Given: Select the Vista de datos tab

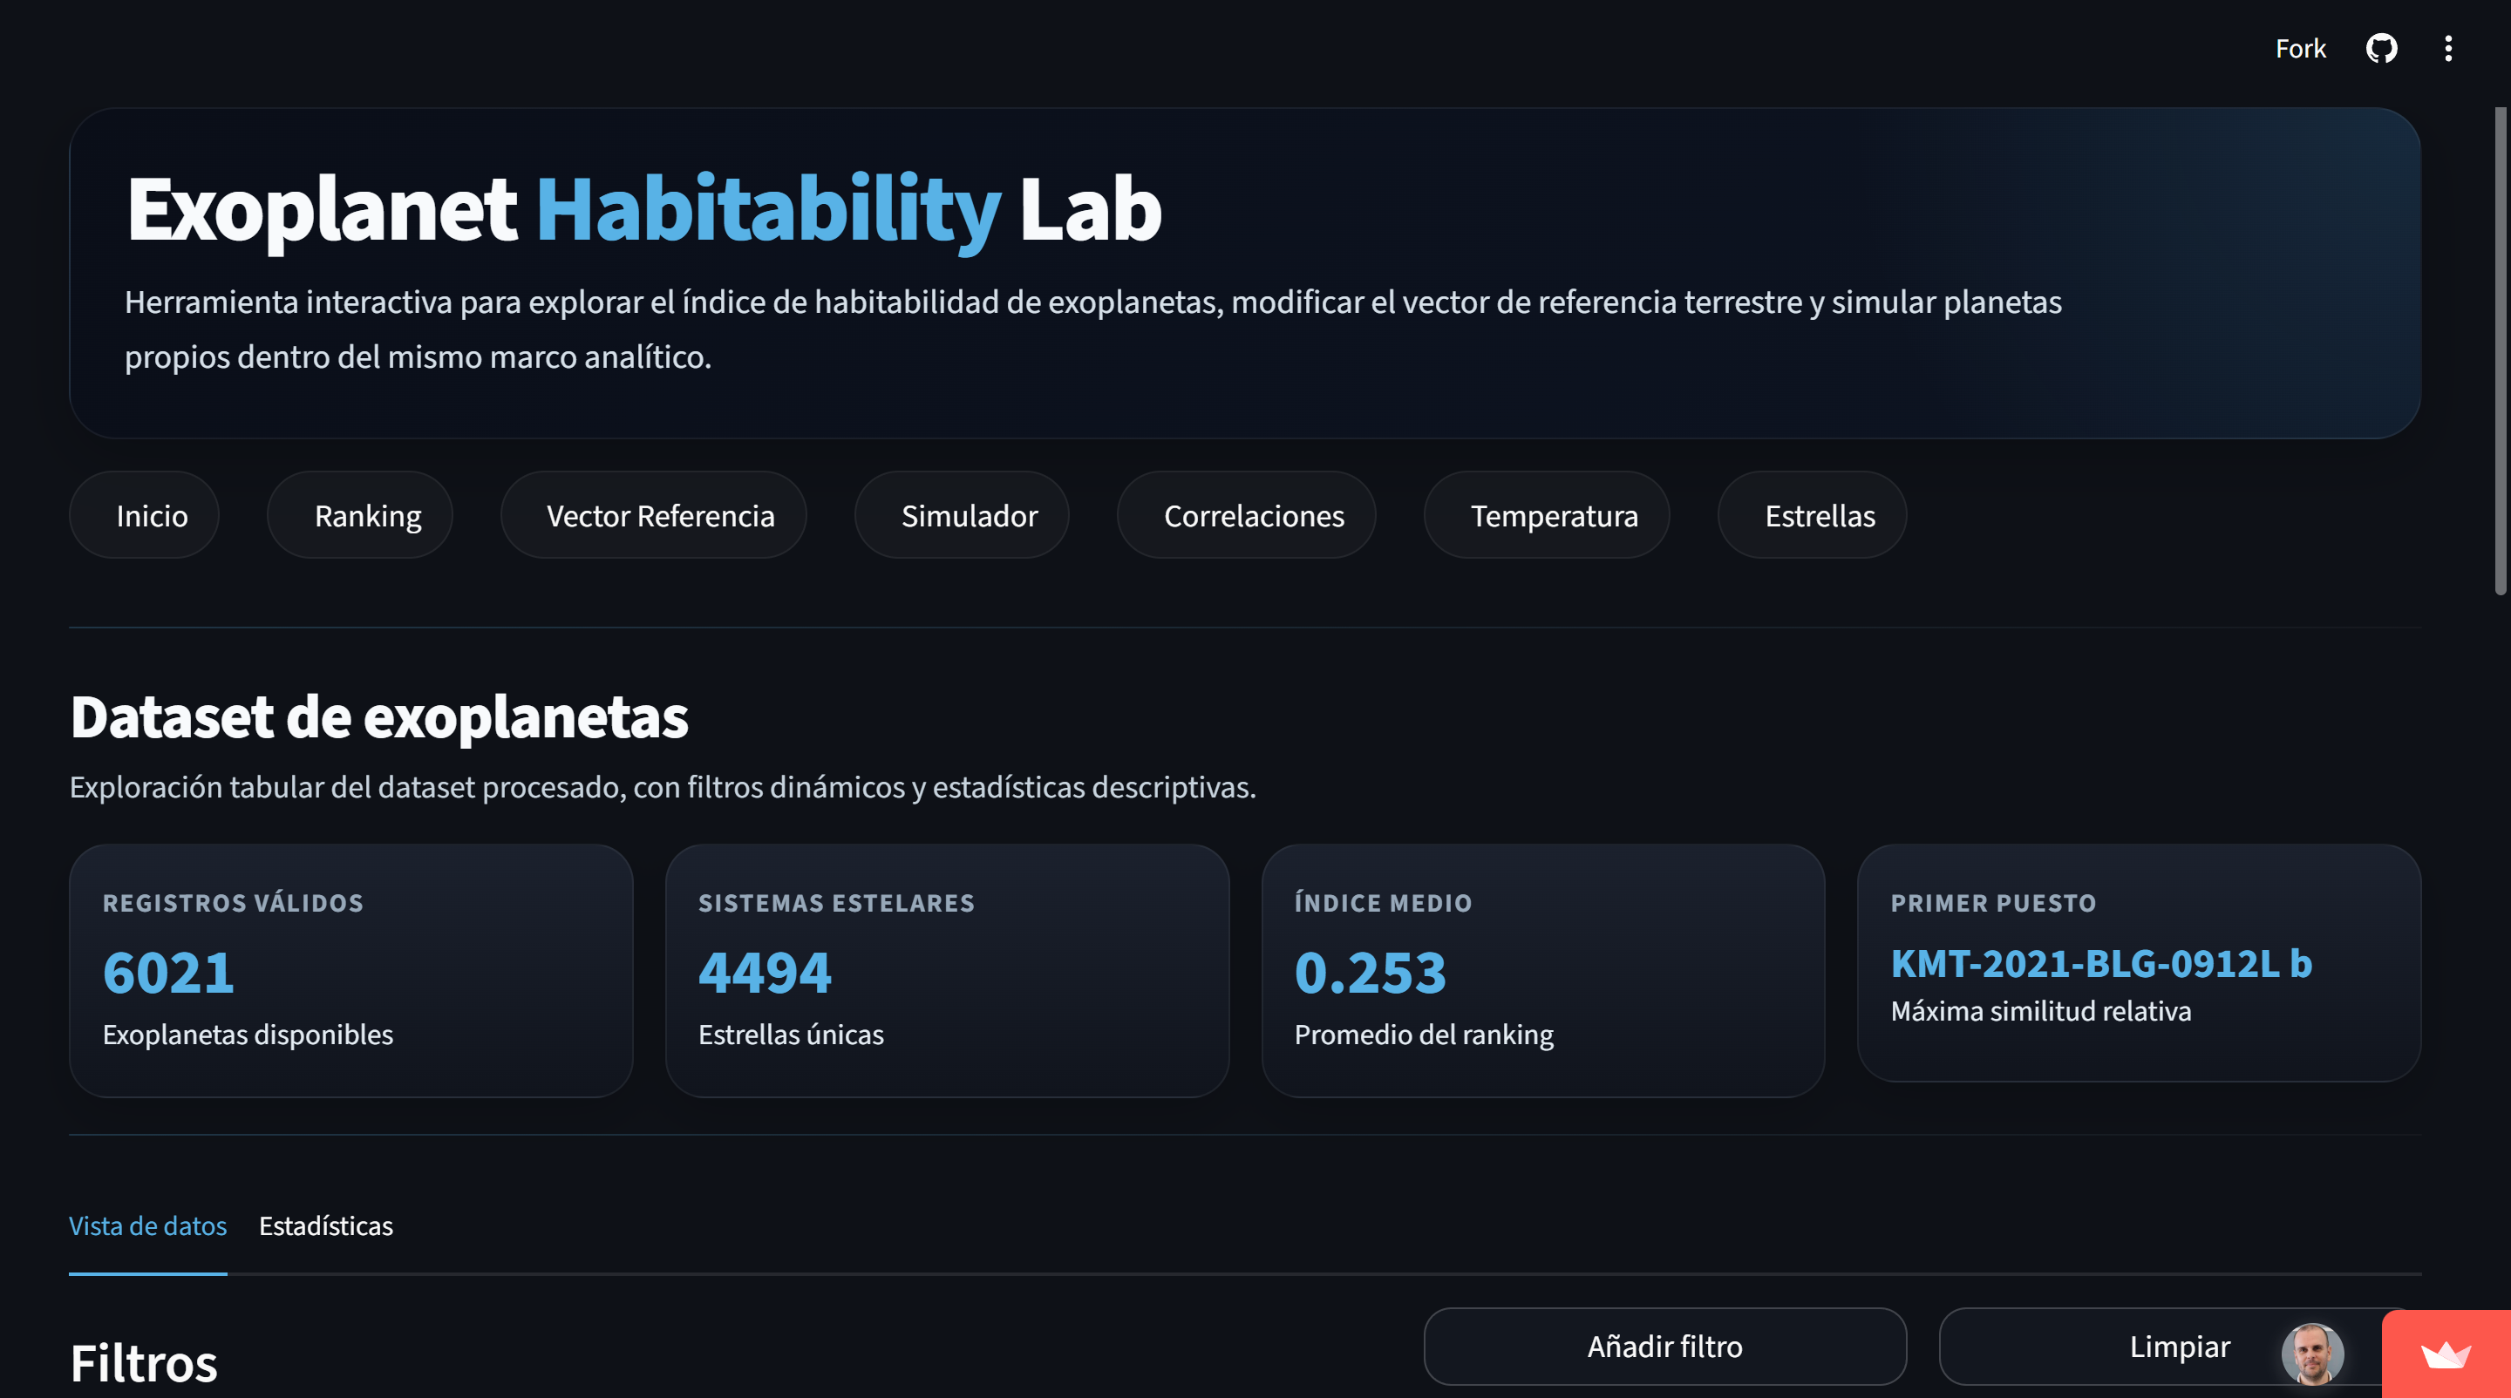Looking at the screenshot, I should coord(147,1225).
